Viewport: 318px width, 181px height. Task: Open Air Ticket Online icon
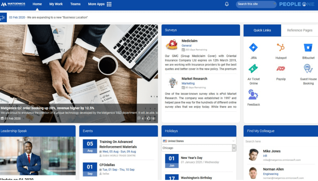pyautogui.click(x=253, y=69)
